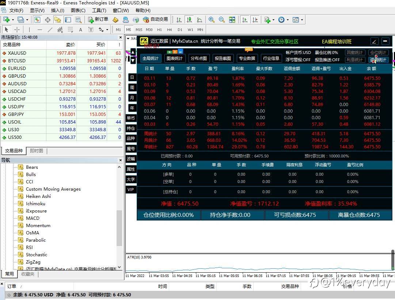Switch timeframe to D1
Screen dimensions: 395x300
(x=180, y=30)
